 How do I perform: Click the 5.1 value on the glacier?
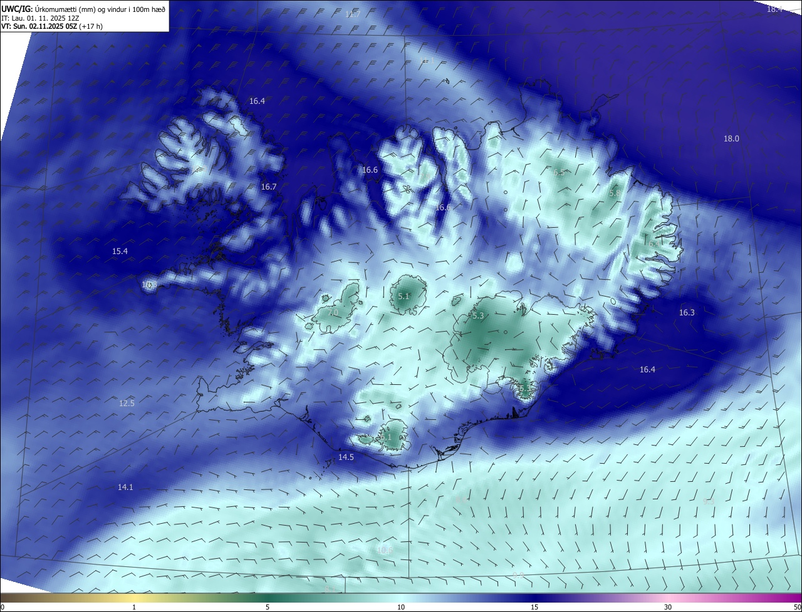click(x=404, y=296)
